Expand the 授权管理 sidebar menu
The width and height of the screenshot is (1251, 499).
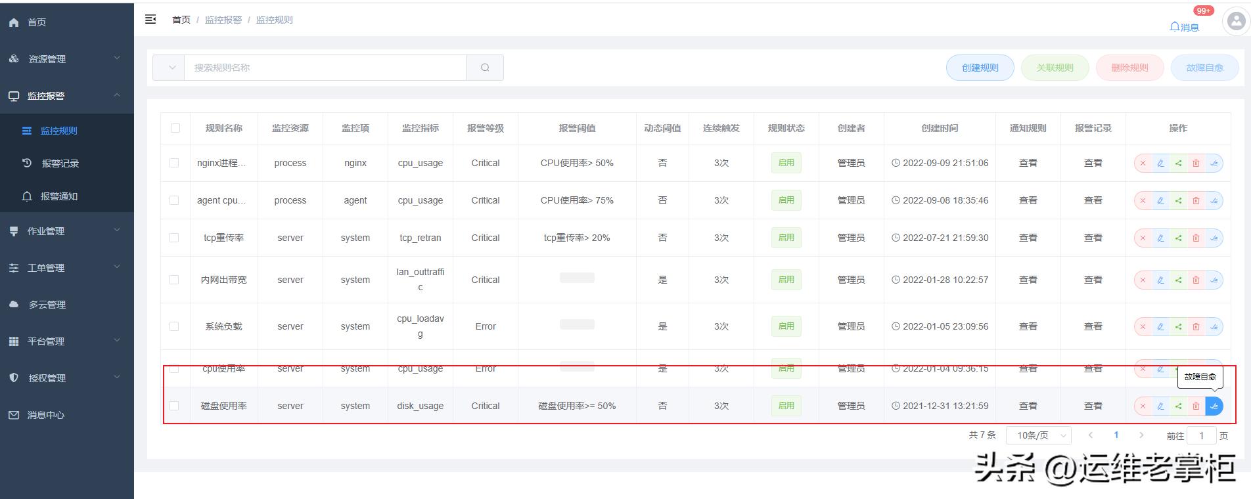pos(67,378)
